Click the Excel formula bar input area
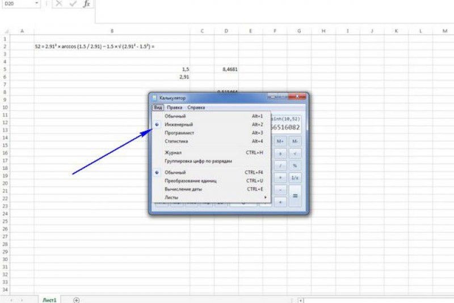Image resolution: width=454 pixels, height=303 pixels. [275, 11]
